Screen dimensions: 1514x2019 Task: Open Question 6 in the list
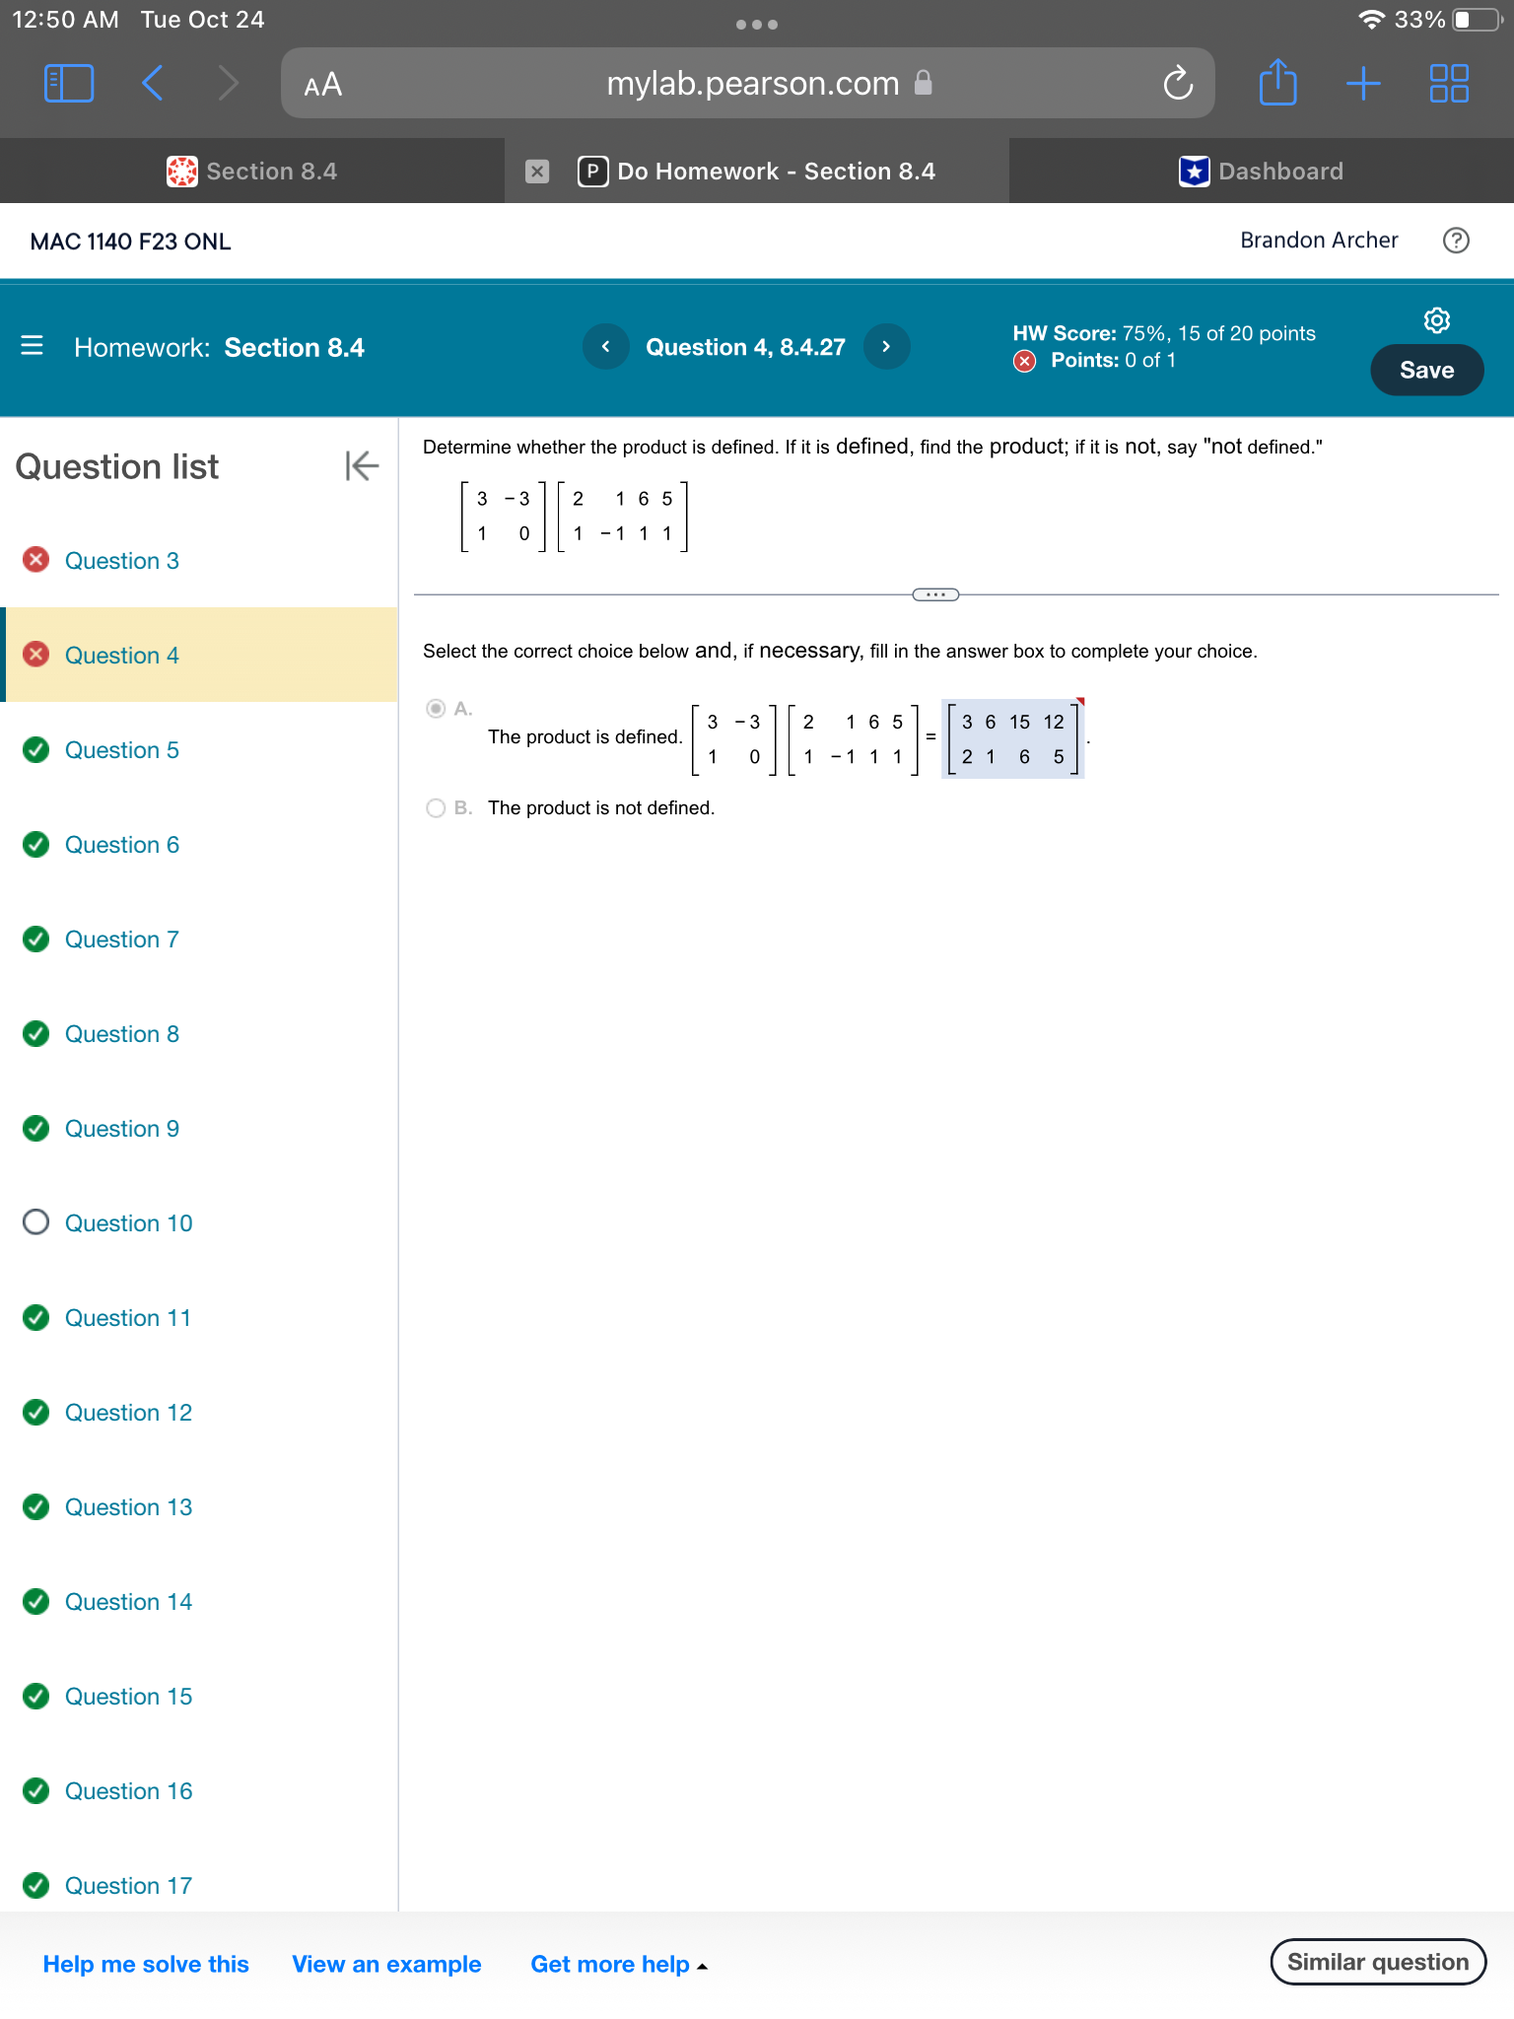199,844
